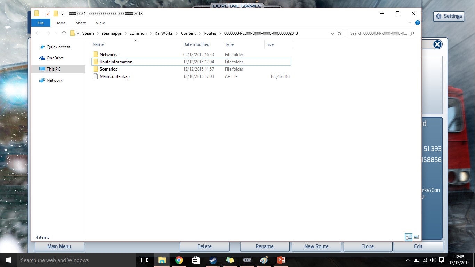Open Quick Access Toolbar customize dropdown

pyautogui.click(x=62, y=14)
